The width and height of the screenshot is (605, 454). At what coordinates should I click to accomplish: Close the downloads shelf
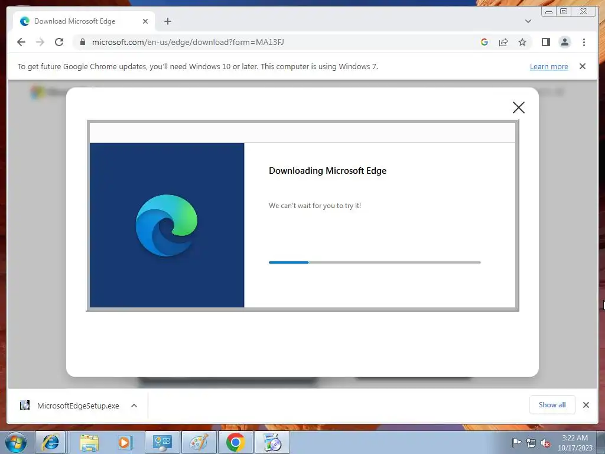point(586,405)
